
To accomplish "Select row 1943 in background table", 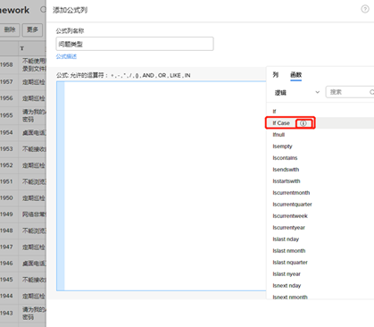I will 23,313.
